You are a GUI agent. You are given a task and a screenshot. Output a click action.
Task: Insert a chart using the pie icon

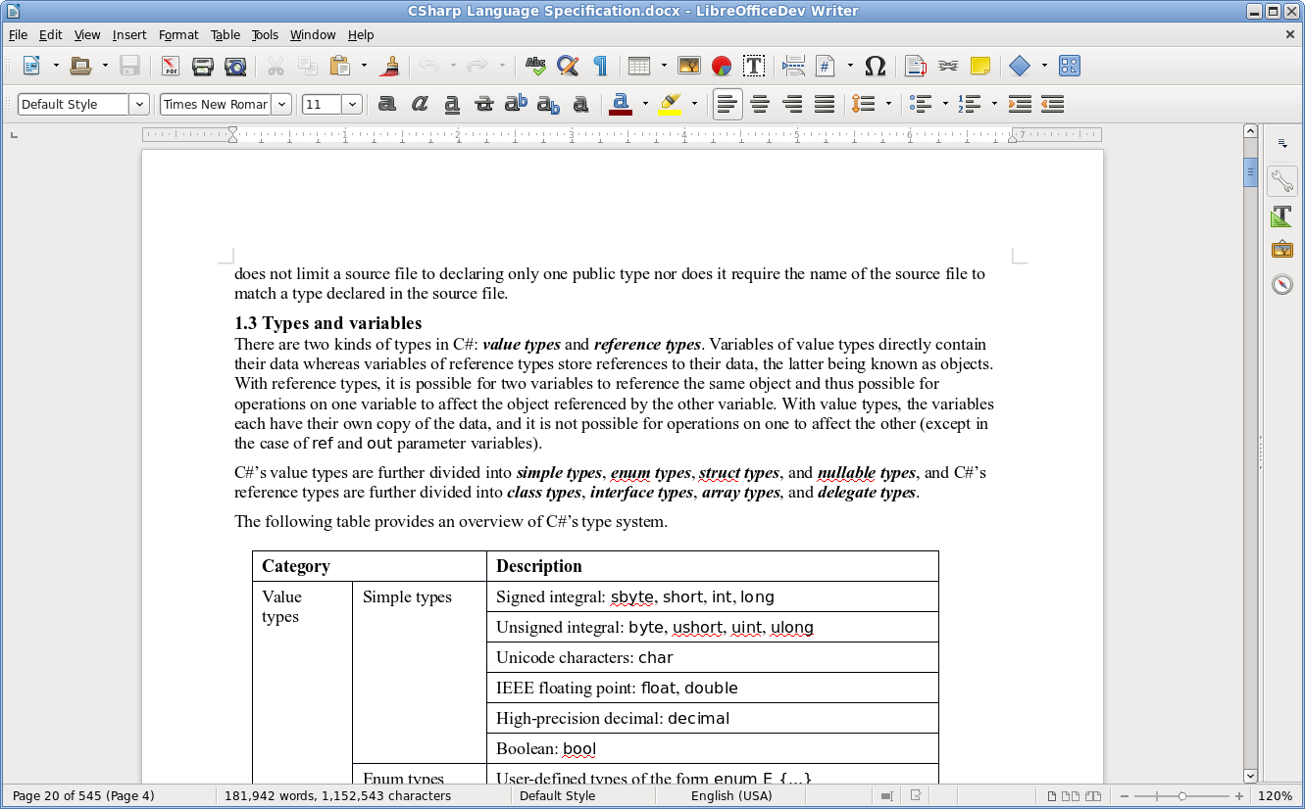point(722,67)
